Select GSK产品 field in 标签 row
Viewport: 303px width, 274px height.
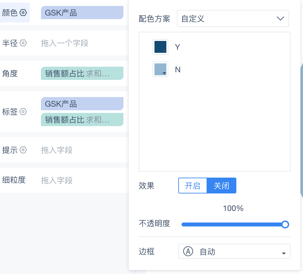pos(82,104)
